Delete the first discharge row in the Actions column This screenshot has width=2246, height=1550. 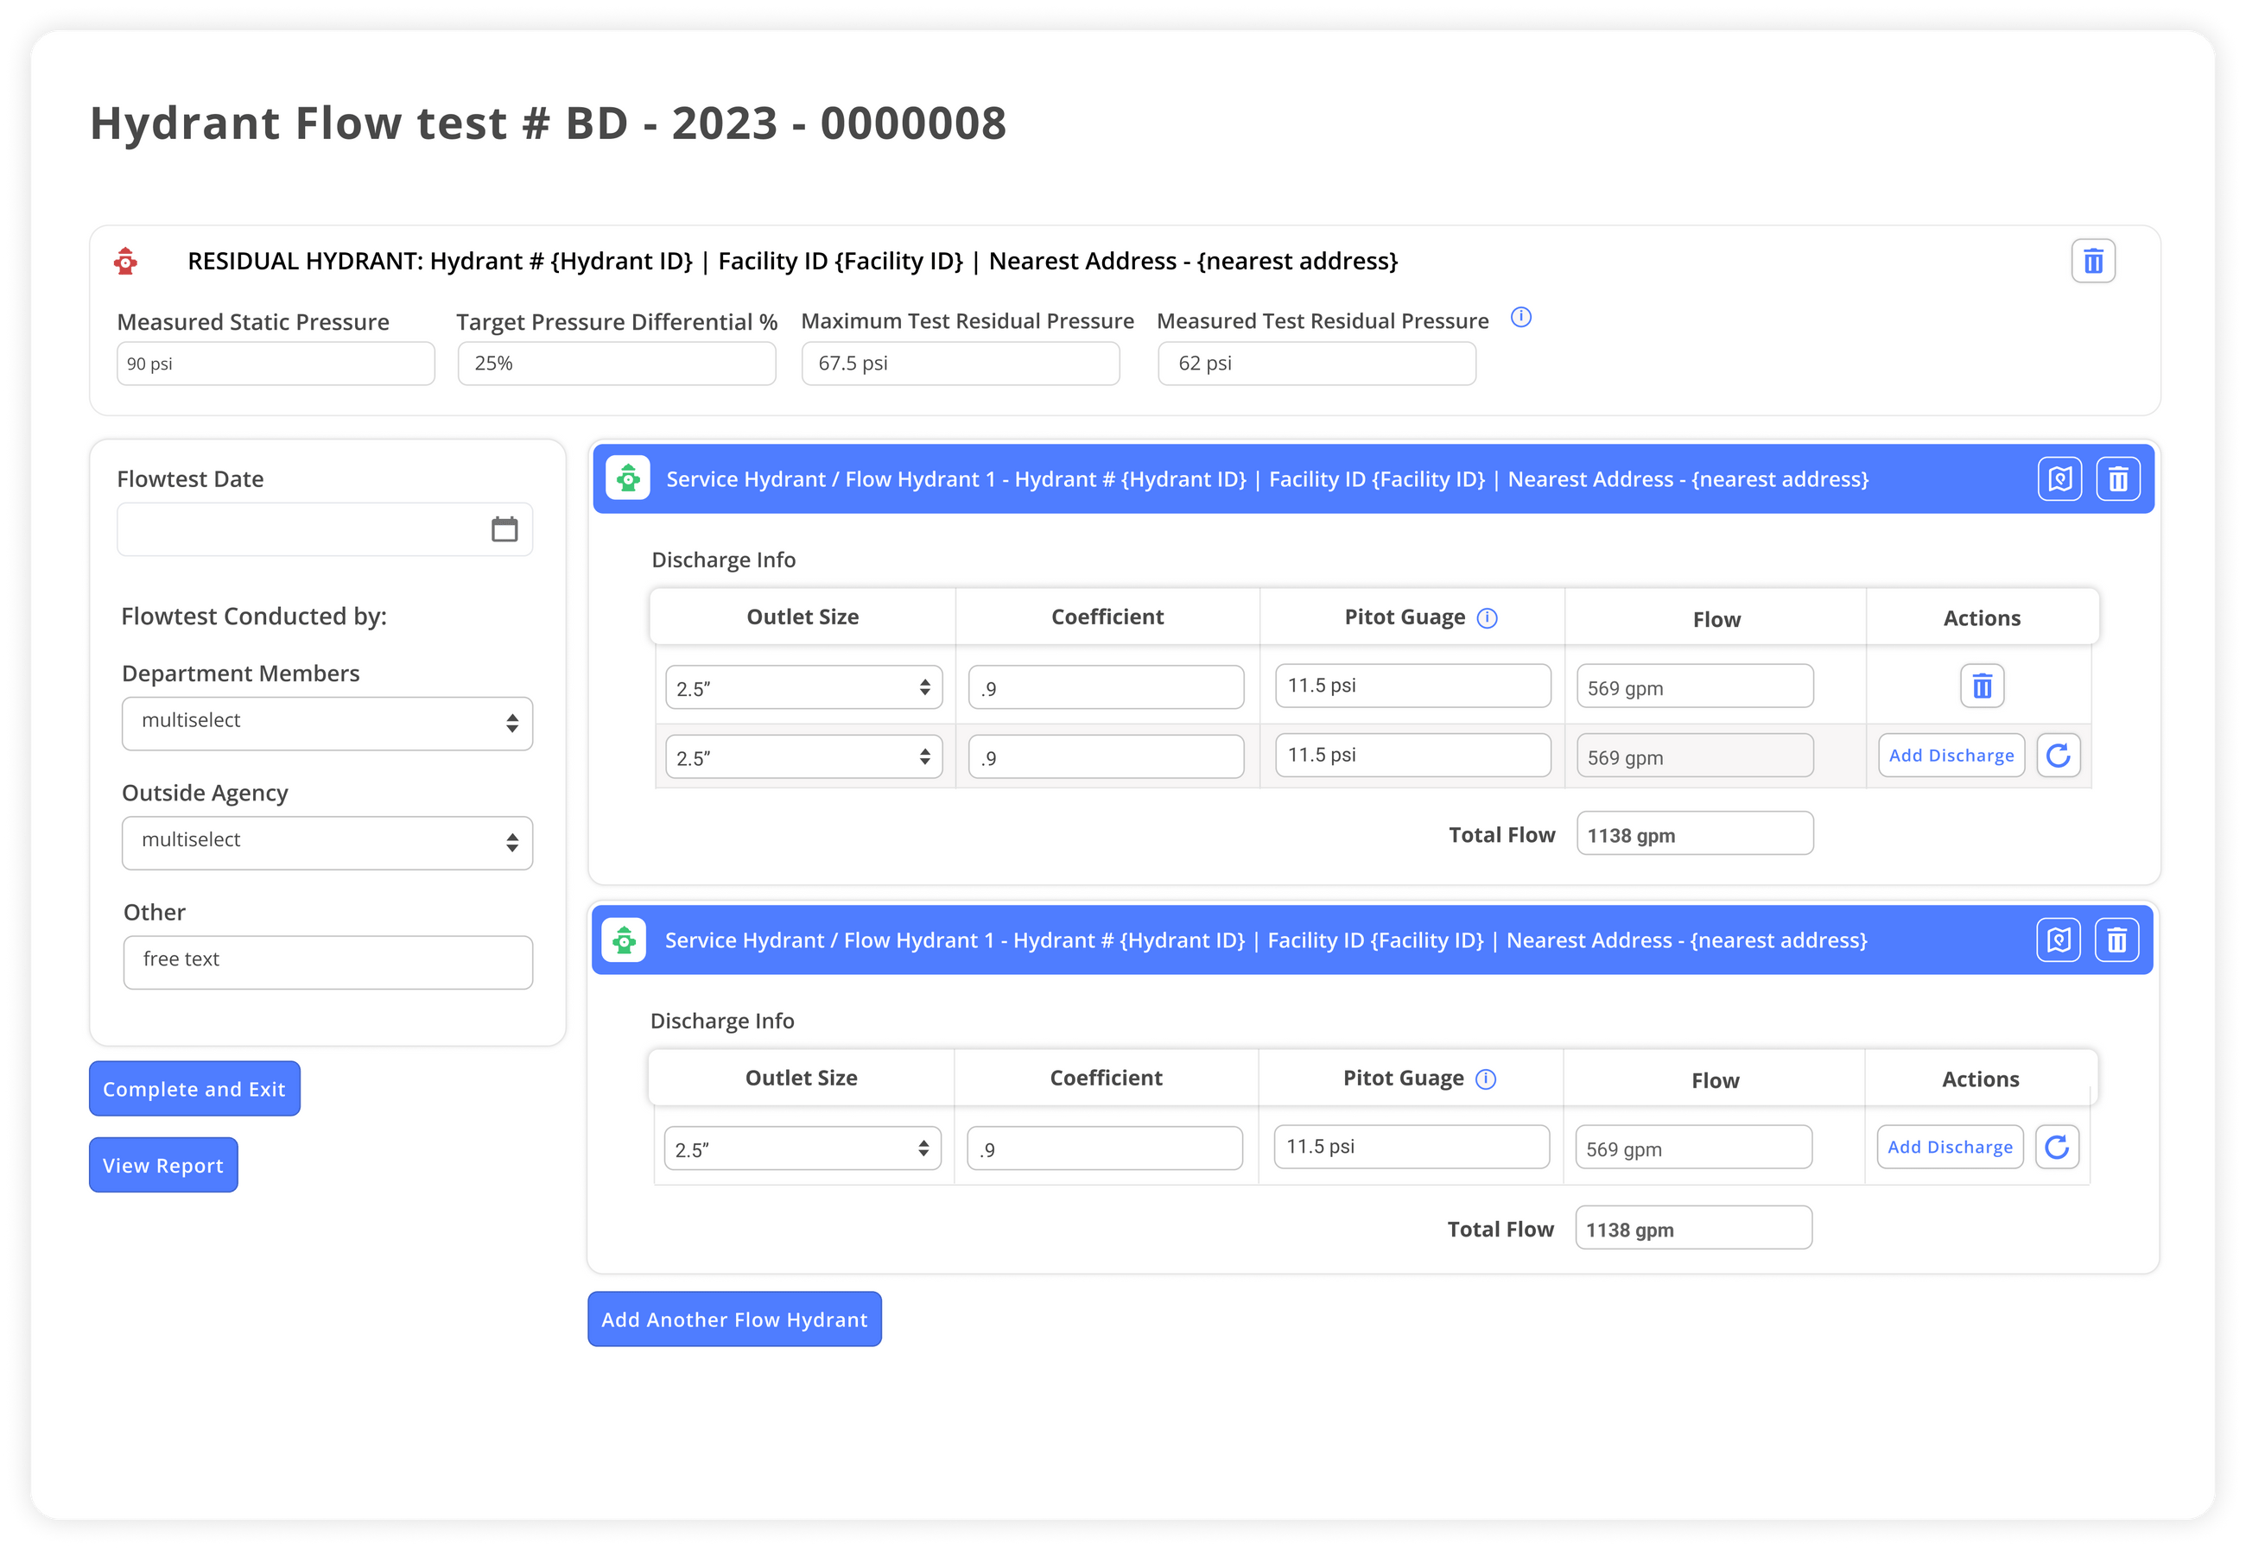[1981, 686]
